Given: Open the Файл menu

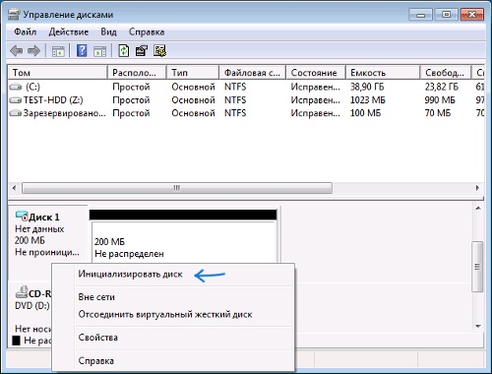Looking at the screenshot, I should click(25, 31).
